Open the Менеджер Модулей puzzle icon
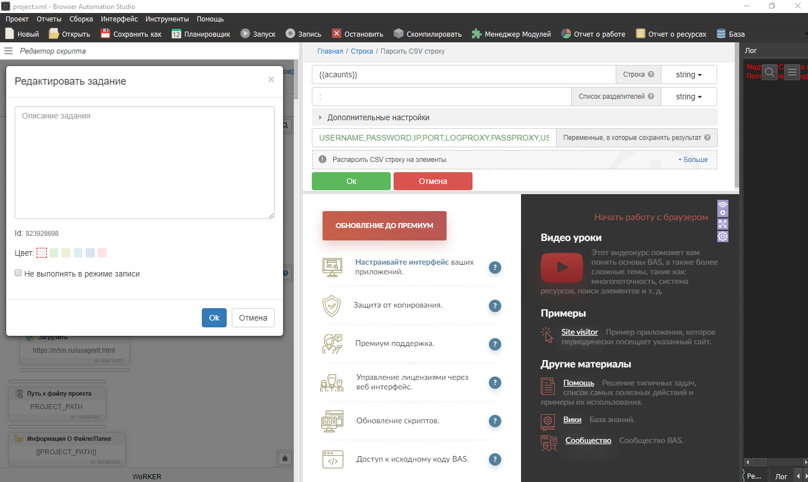 477,34
